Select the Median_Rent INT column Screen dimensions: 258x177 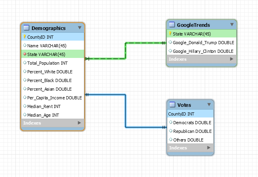[x=52, y=106]
